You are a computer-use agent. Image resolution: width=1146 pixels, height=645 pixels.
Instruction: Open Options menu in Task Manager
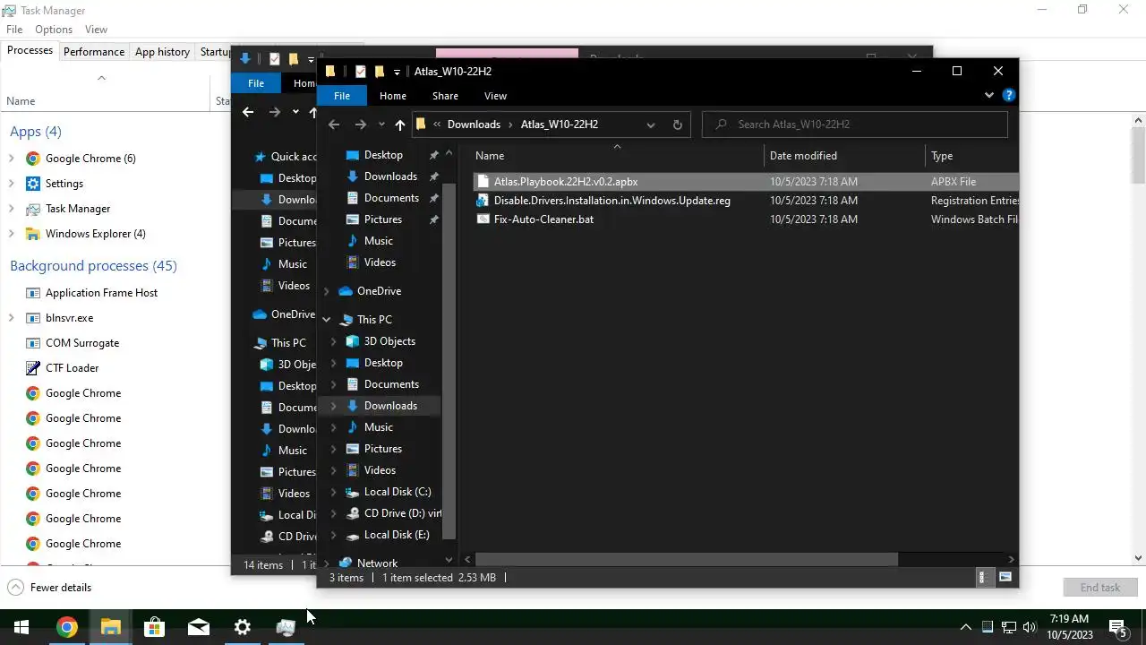pyautogui.click(x=54, y=30)
